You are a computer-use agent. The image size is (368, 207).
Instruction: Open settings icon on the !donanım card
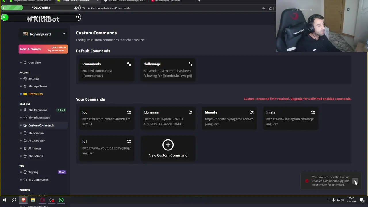click(190, 112)
